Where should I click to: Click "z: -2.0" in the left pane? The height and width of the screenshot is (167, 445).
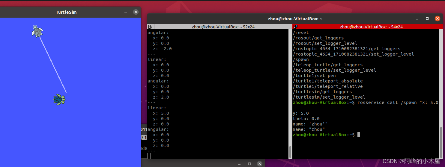162,49
